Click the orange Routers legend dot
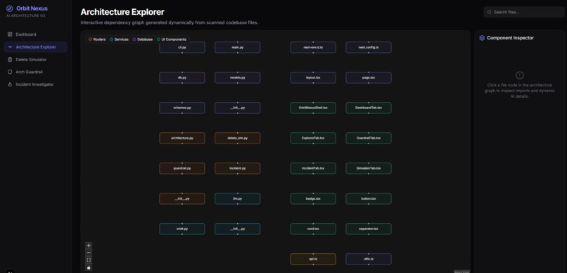Screen dimensions: 567x273 click(x=91, y=39)
